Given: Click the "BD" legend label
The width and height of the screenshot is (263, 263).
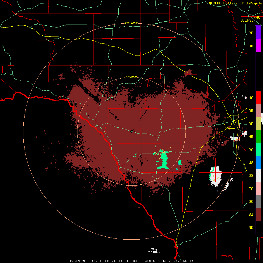Looking at the screenshot, I should (x=251, y=124).
